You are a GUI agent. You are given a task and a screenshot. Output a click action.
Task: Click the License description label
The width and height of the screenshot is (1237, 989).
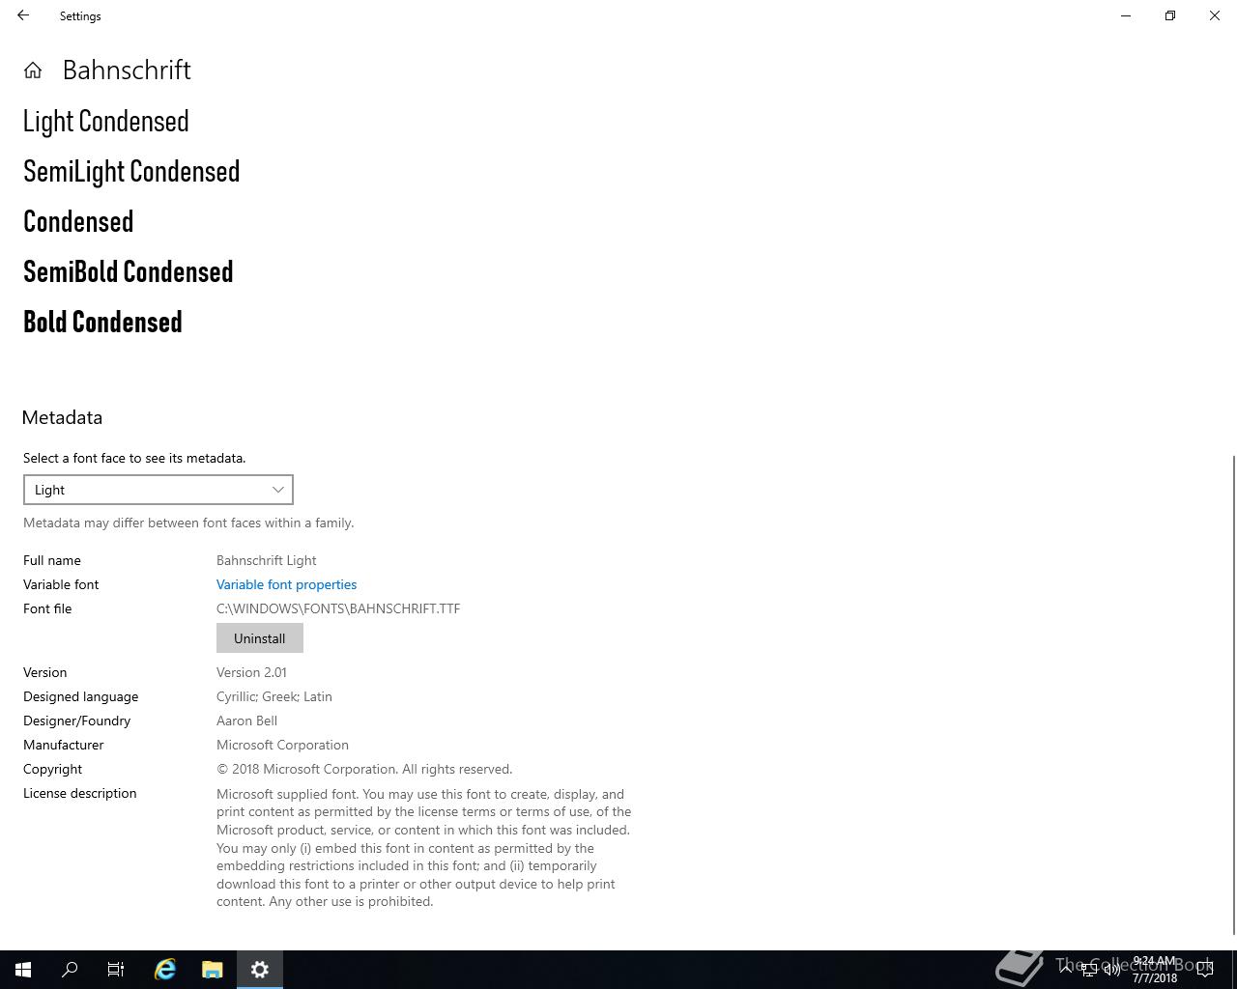tap(79, 793)
